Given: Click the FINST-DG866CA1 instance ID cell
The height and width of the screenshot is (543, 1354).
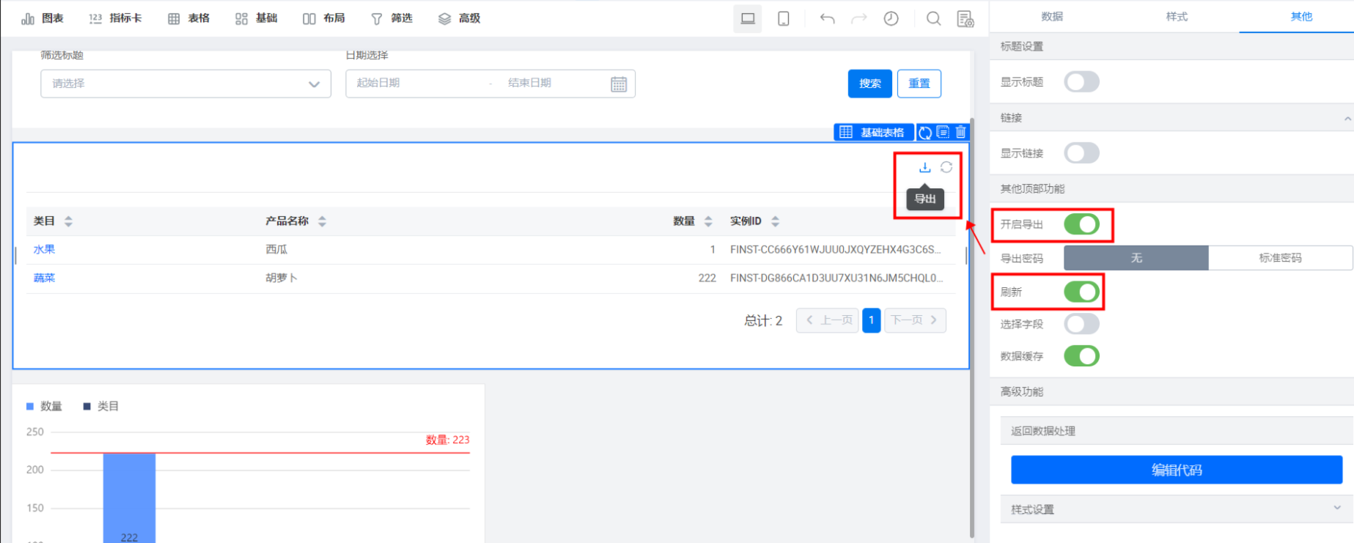Looking at the screenshot, I should tap(836, 278).
